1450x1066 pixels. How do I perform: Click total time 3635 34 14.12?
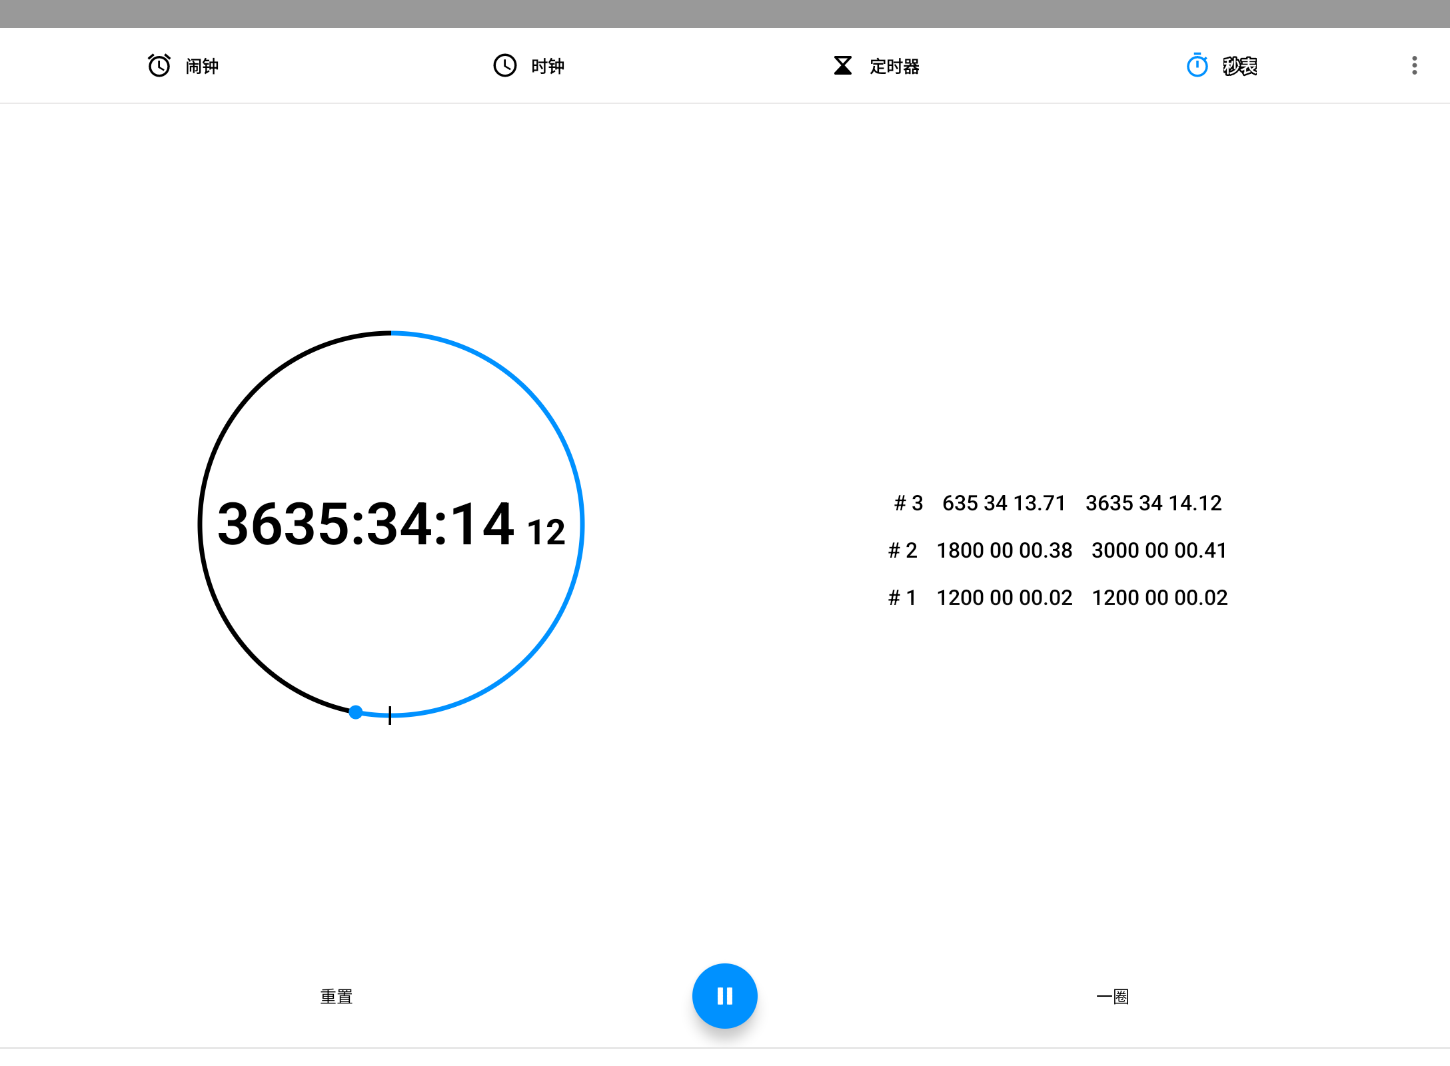[1153, 503]
